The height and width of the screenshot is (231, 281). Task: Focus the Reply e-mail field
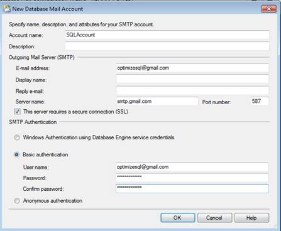pyautogui.click(x=192, y=90)
